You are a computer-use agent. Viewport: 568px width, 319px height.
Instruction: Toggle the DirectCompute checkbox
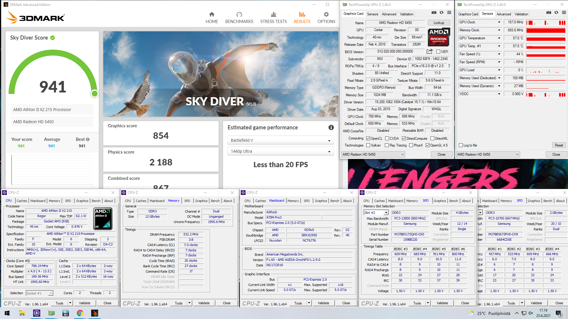point(404,139)
